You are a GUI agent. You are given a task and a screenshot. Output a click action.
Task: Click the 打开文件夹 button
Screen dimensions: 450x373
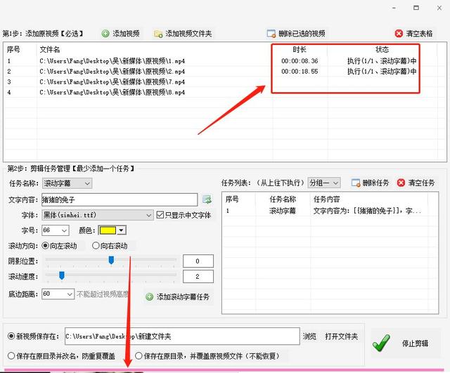[341, 336]
